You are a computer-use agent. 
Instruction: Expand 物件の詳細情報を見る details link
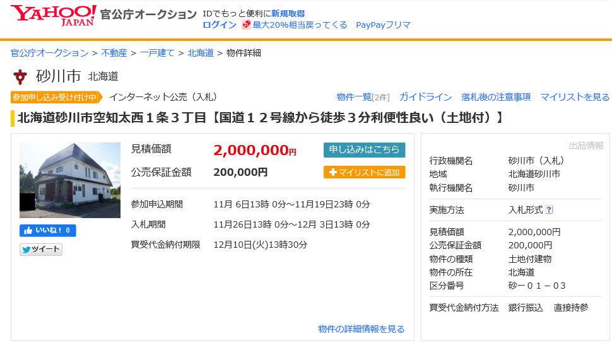(x=361, y=329)
